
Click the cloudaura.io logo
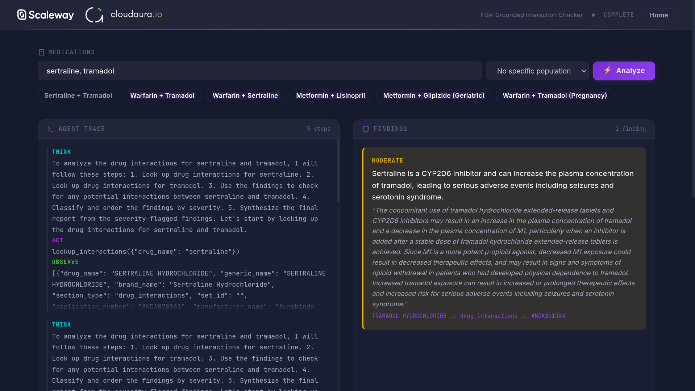coord(124,15)
